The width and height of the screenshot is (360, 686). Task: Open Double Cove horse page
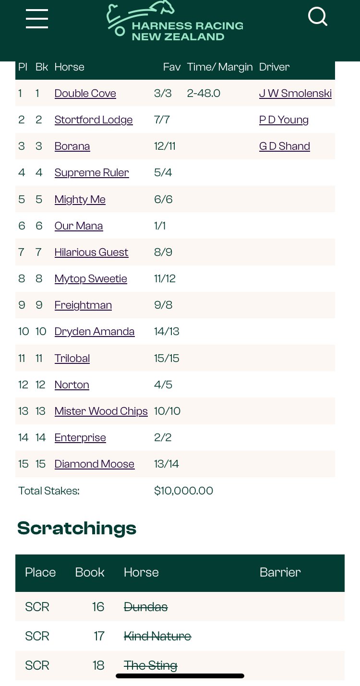[x=85, y=93]
